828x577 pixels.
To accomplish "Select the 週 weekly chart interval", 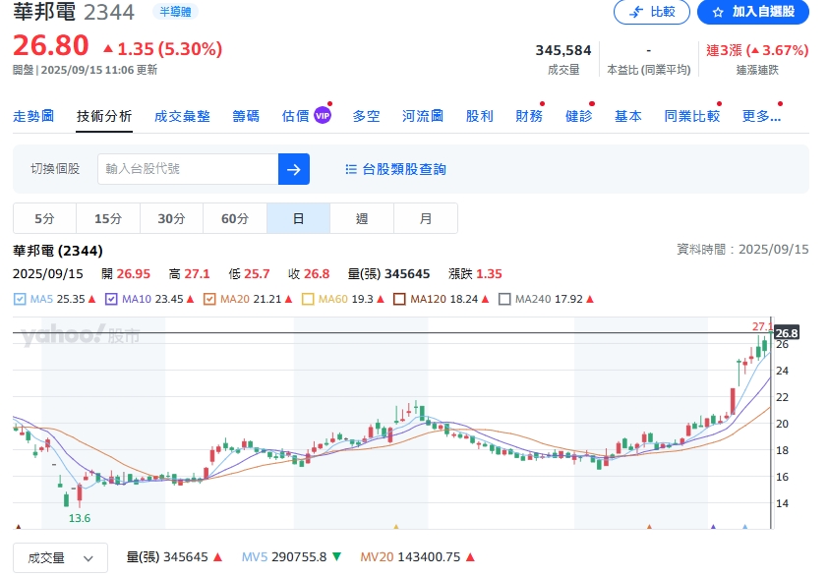I will click(362, 218).
